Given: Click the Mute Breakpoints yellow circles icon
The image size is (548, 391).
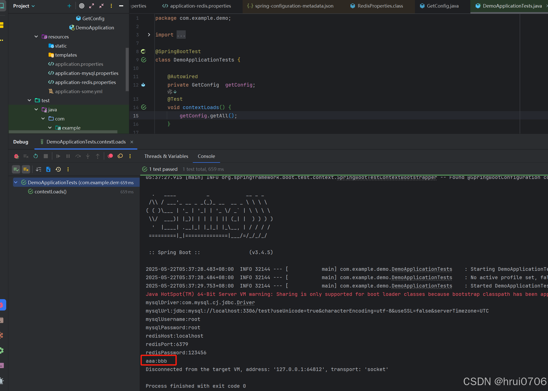Looking at the screenshot, I should point(120,156).
